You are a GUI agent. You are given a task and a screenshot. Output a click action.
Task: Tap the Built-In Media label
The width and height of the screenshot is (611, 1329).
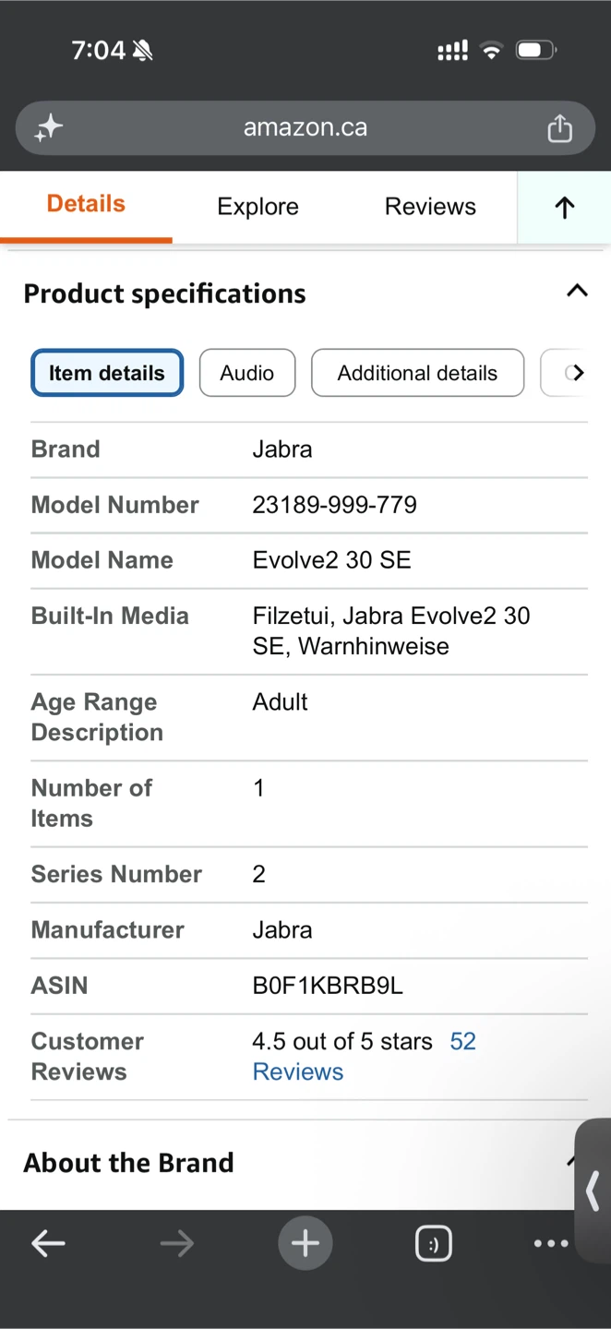pos(110,616)
